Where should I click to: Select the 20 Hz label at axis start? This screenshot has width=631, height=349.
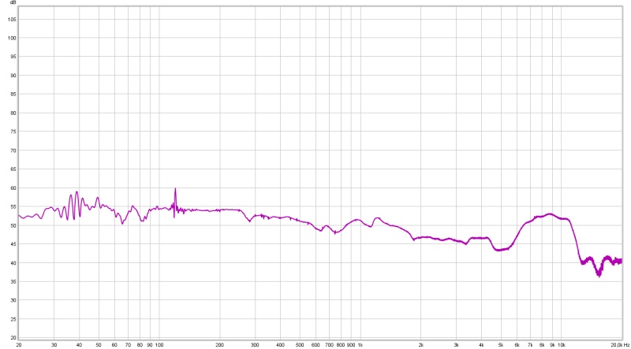[x=18, y=345]
